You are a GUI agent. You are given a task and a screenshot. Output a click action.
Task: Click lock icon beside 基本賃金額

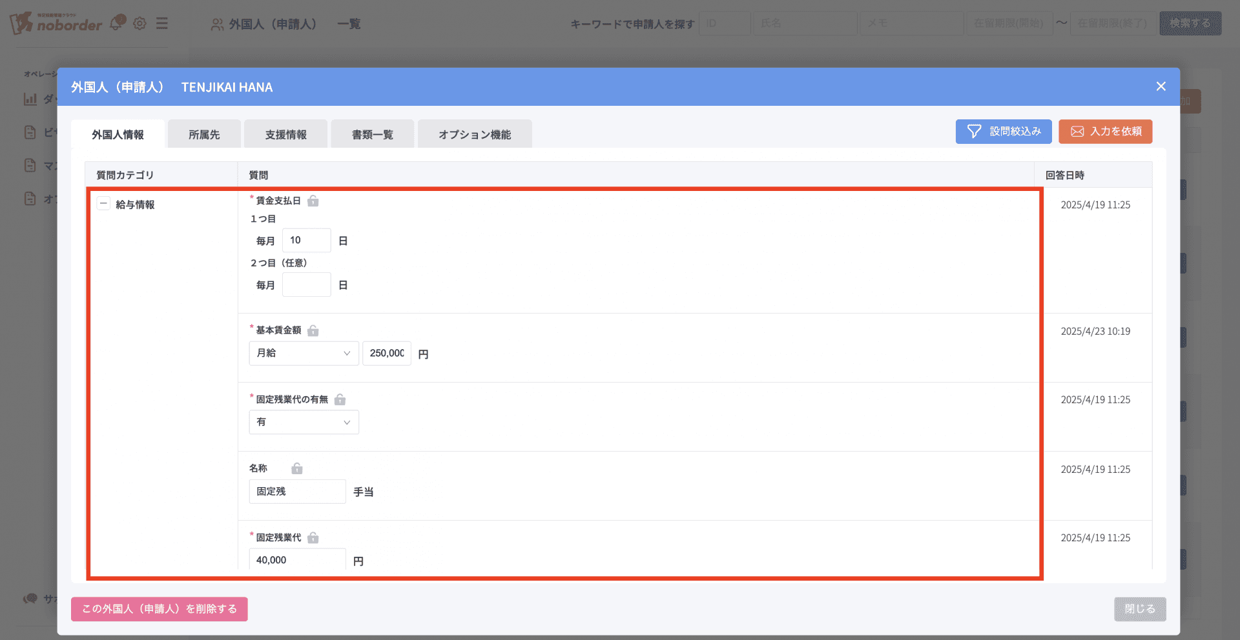pyautogui.click(x=313, y=331)
